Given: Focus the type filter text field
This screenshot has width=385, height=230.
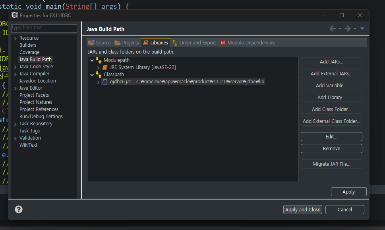Looking at the screenshot, I should tap(44, 28).
